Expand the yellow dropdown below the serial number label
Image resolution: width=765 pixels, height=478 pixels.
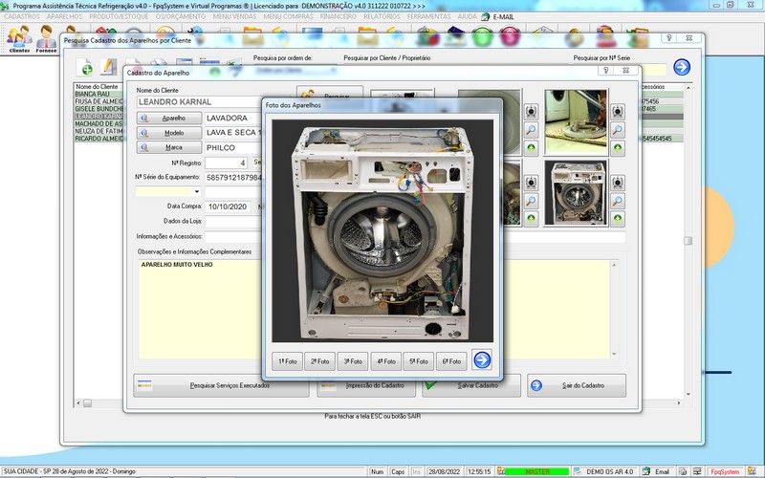tap(197, 191)
